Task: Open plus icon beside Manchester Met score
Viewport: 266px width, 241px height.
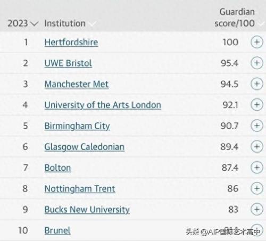Action: click(x=257, y=84)
